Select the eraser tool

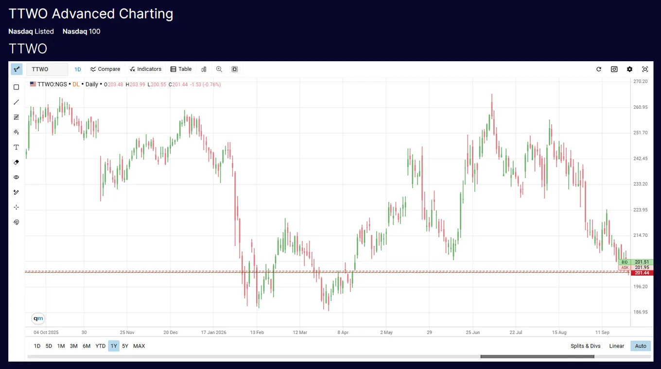[17, 162]
